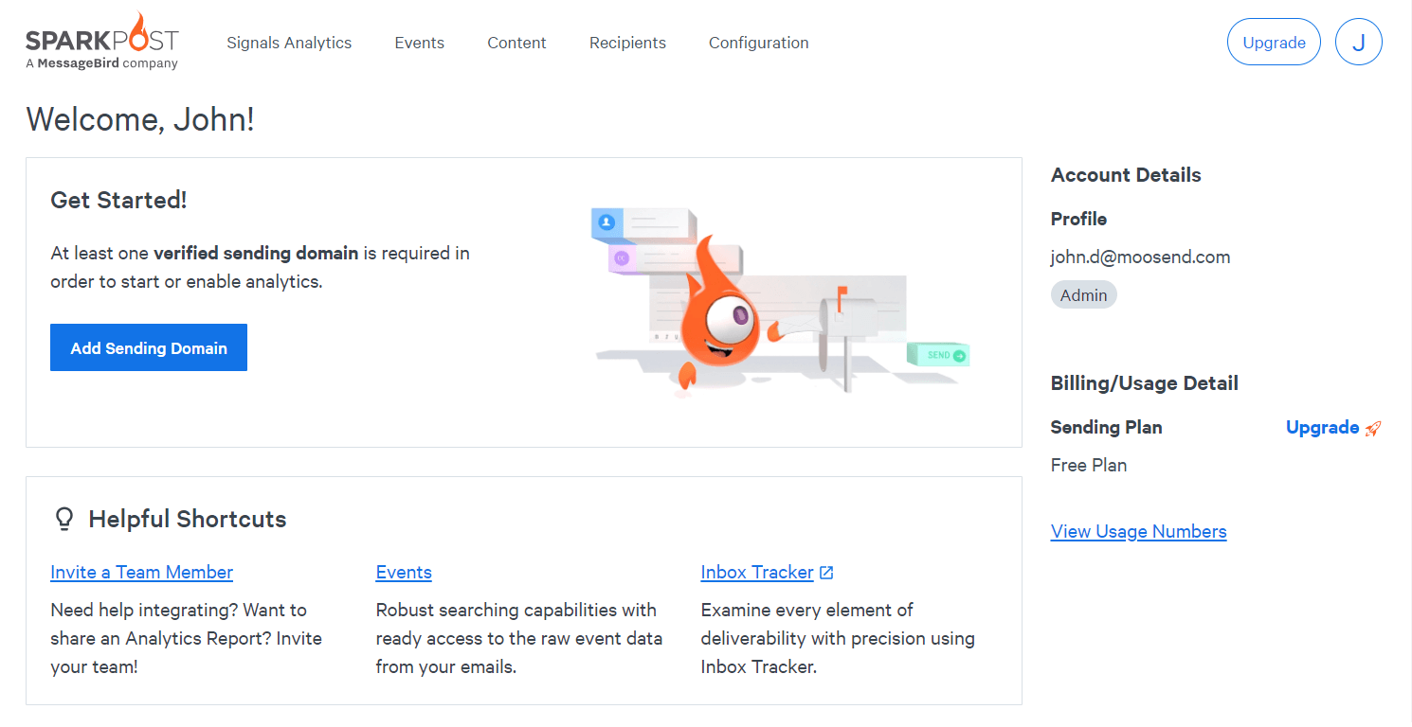Click the john.d@moosend.com profile email
This screenshot has height=727, width=1412.
pyautogui.click(x=1140, y=257)
